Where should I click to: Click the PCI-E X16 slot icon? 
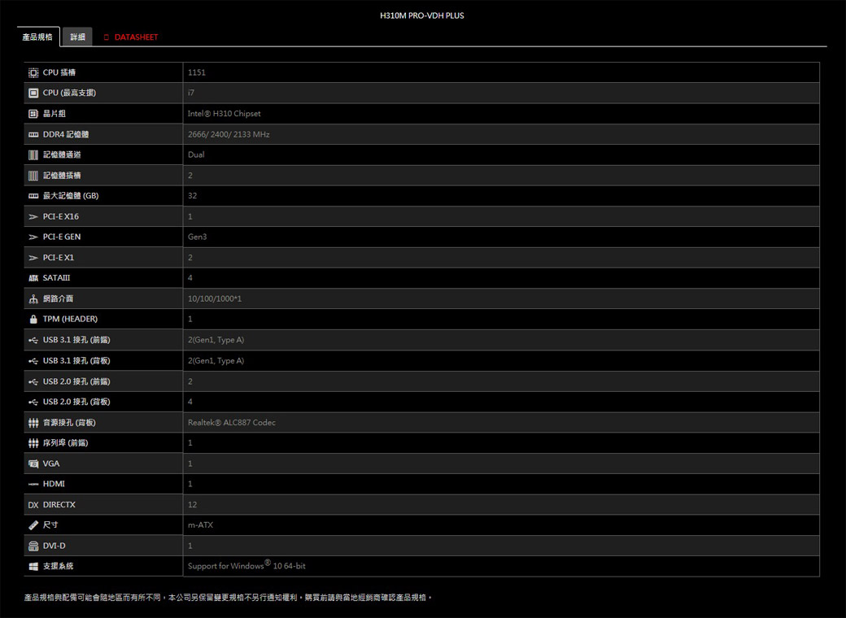click(33, 216)
